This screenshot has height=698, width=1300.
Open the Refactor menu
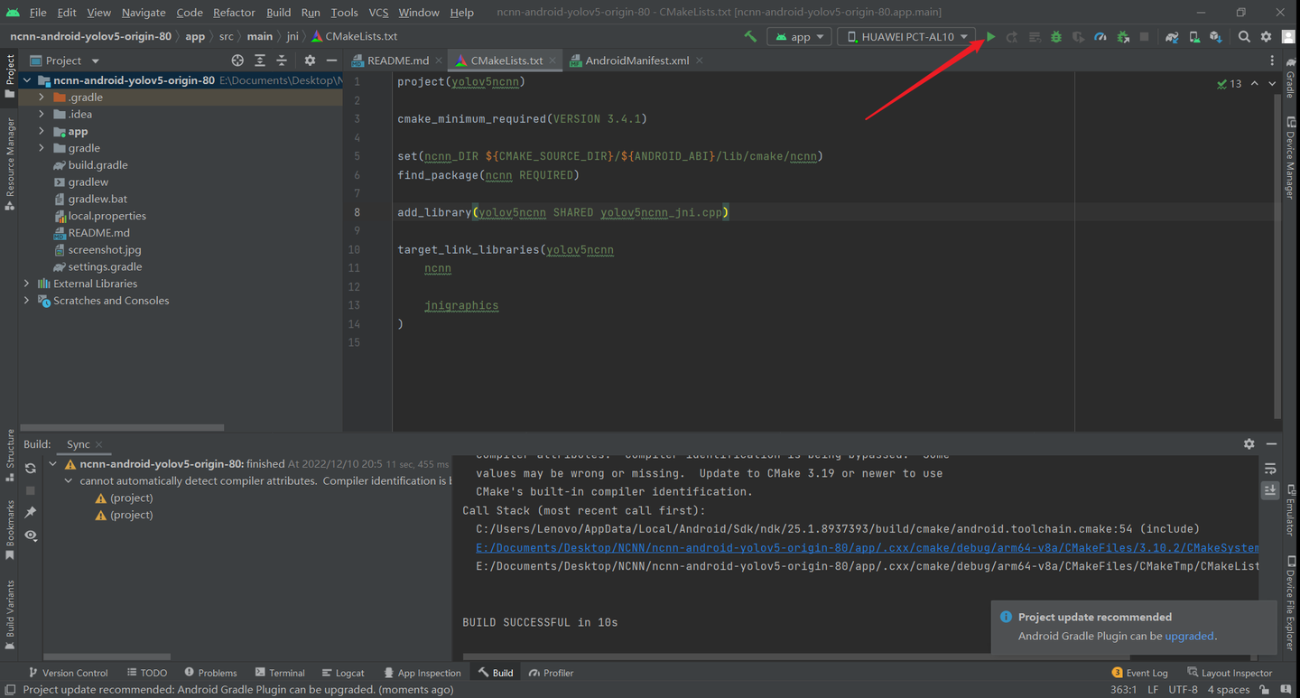coord(234,13)
